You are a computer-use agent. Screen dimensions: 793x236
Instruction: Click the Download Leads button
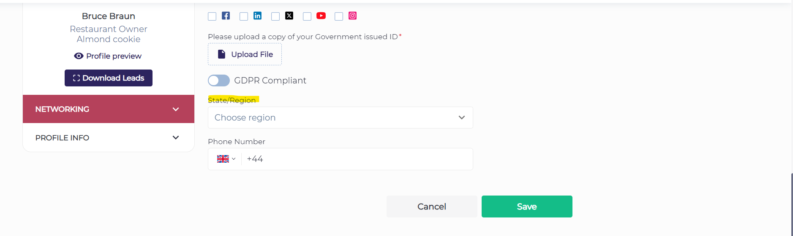click(109, 78)
